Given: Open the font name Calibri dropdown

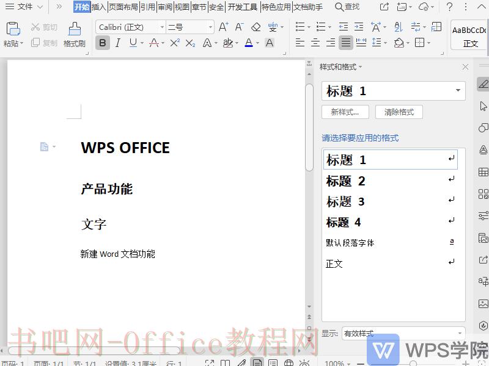Looking at the screenshot, I should point(162,27).
